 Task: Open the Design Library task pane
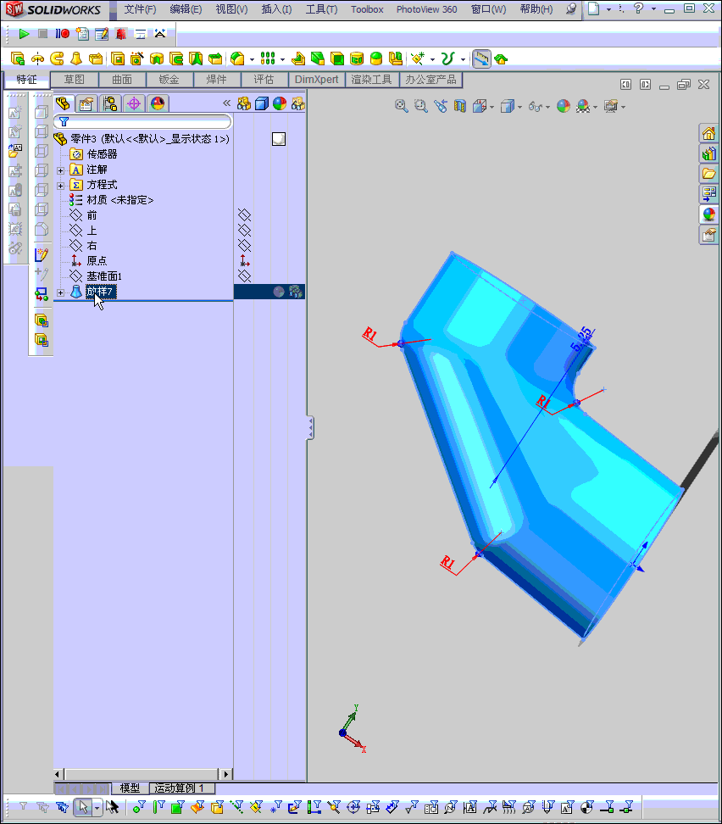click(707, 153)
